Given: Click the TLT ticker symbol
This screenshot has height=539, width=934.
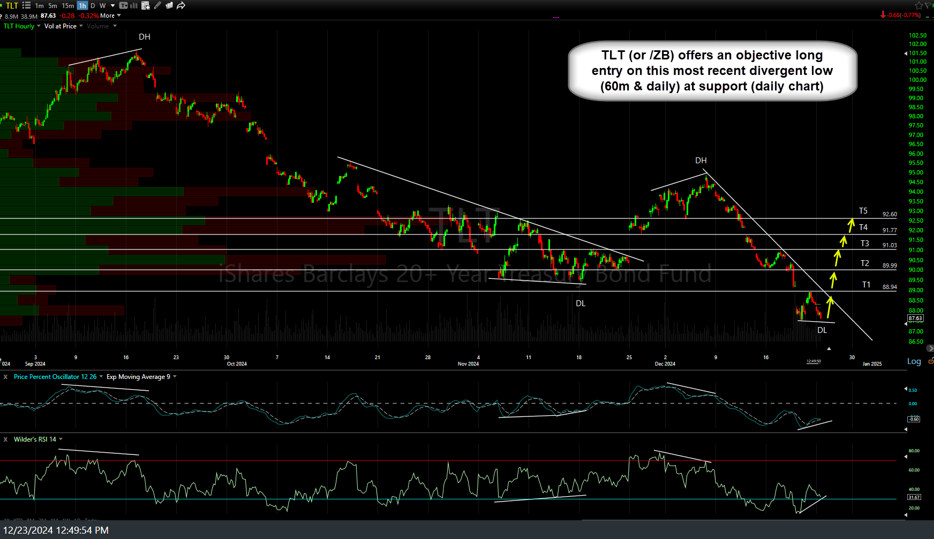Looking at the screenshot, I should [x=12, y=5].
